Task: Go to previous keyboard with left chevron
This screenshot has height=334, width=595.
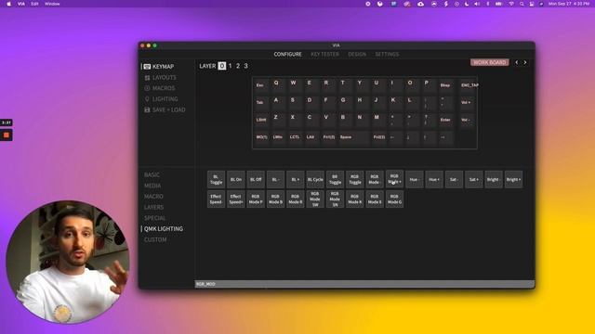Action: pyautogui.click(x=517, y=62)
